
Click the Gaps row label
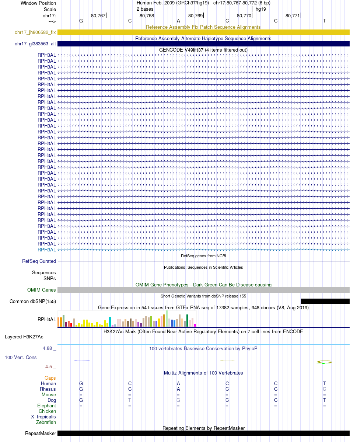[50, 378]
